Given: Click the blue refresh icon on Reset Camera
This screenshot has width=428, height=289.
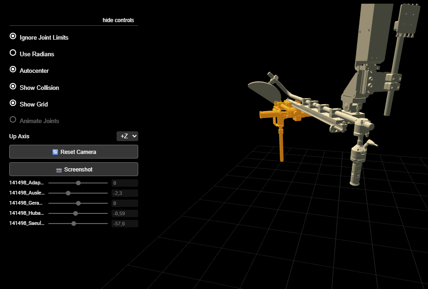Looking at the screenshot, I should pyautogui.click(x=55, y=152).
